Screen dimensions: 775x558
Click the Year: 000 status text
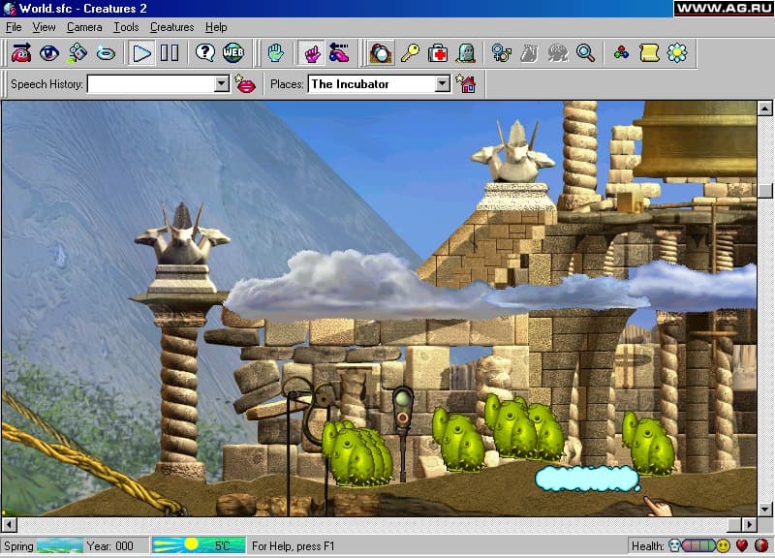pos(110,546)
